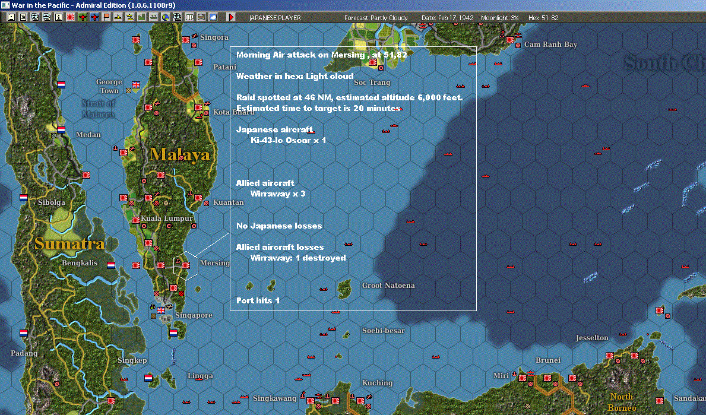Select the highlighted Mersing base icon
706x415 pixels.
(x=185, y=265)
